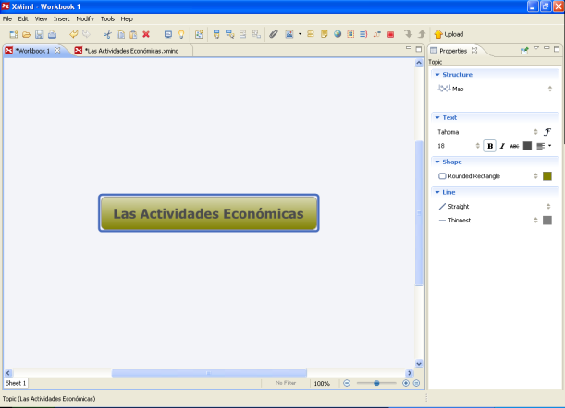
Task: Open the View menu
Action: click(41, 18)
